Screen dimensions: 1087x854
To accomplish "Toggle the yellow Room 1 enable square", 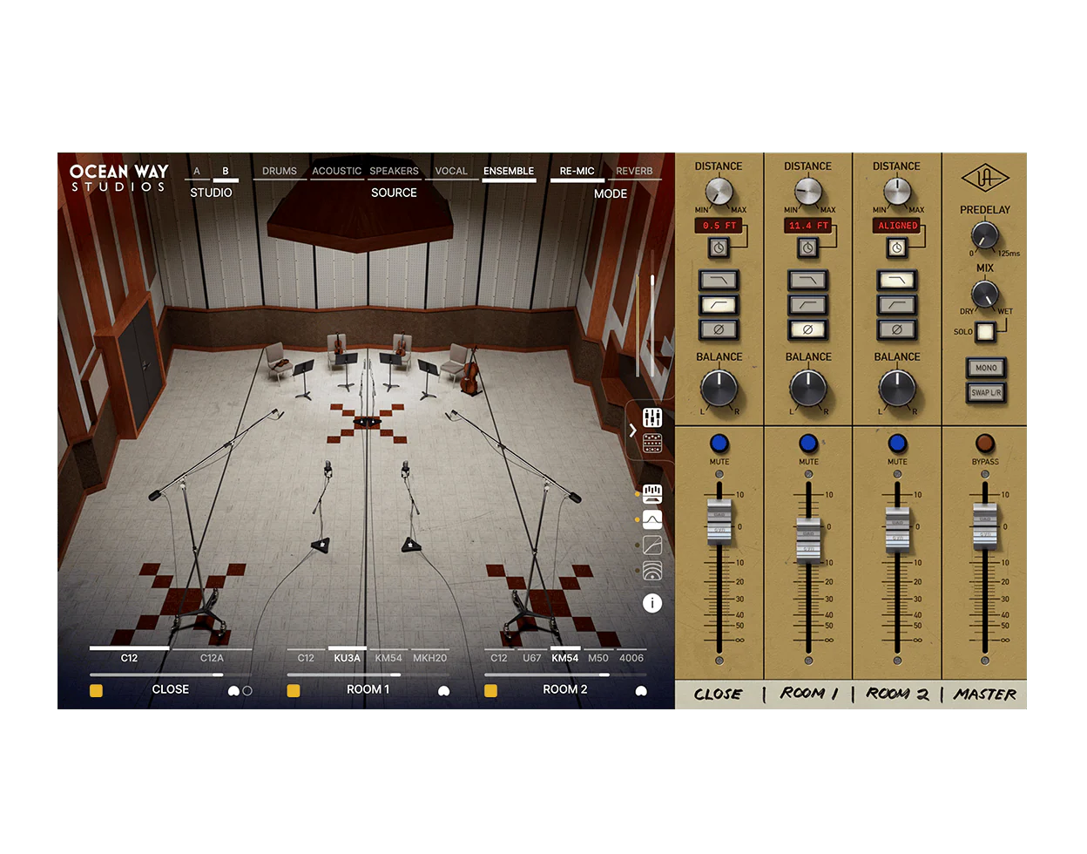I will pos(294,690).
